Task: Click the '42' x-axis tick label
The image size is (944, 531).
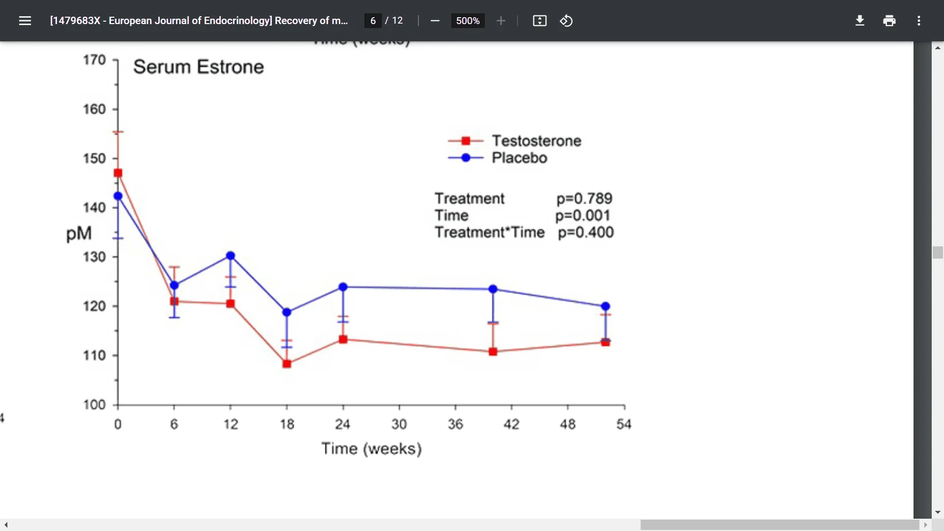Action: pyautogui.click(x=511, y=424)
